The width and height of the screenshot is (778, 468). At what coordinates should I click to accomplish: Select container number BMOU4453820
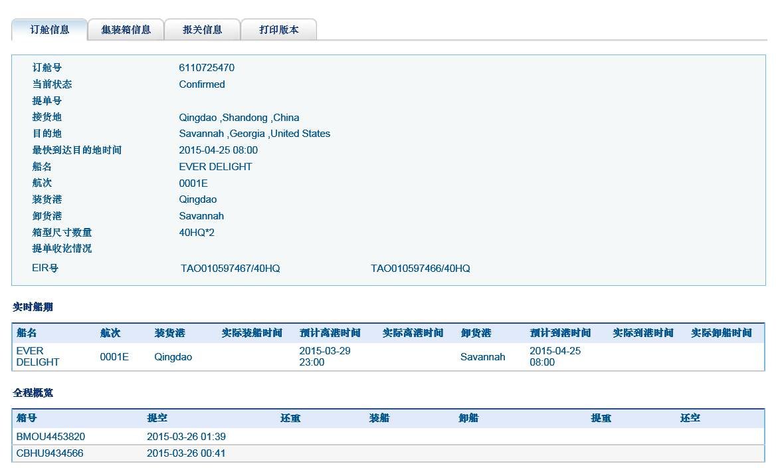pyautogui.click(x=50, y=436)
